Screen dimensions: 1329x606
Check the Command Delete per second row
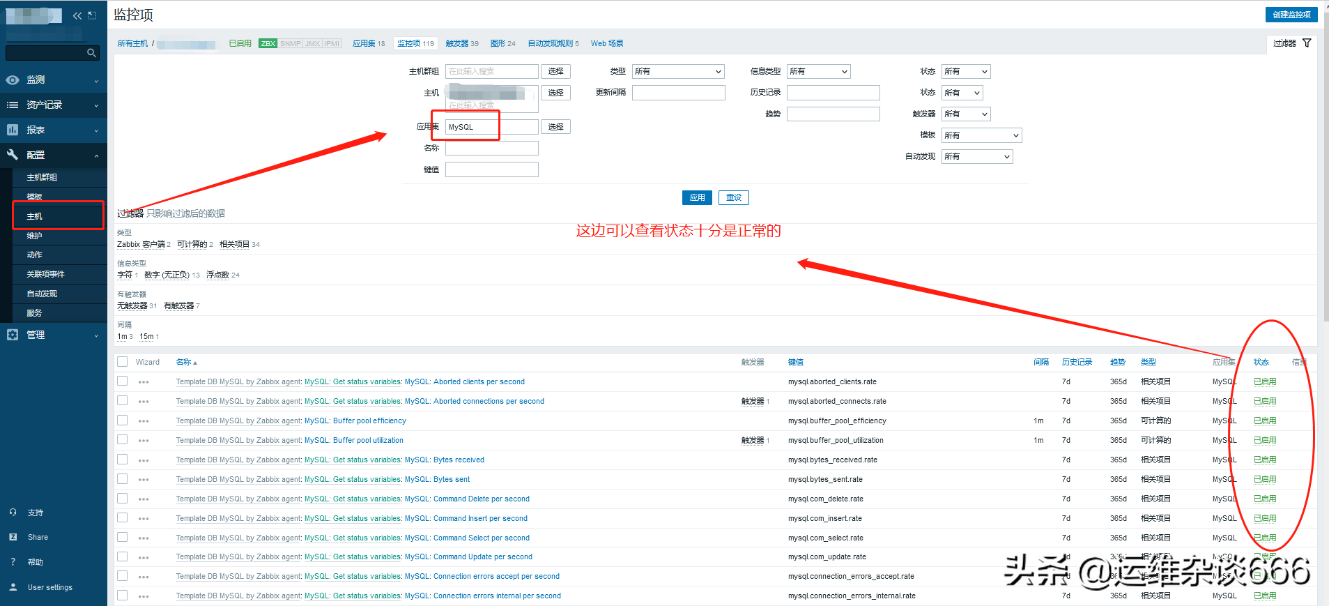(x=123, y=499)
